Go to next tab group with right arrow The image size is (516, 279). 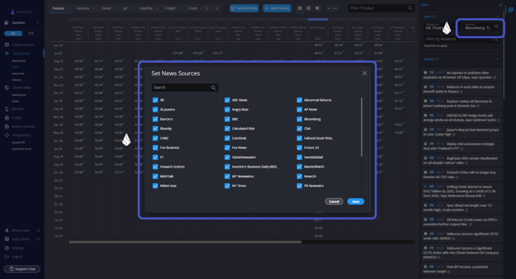pyautogui.click(x=216, y=8)
